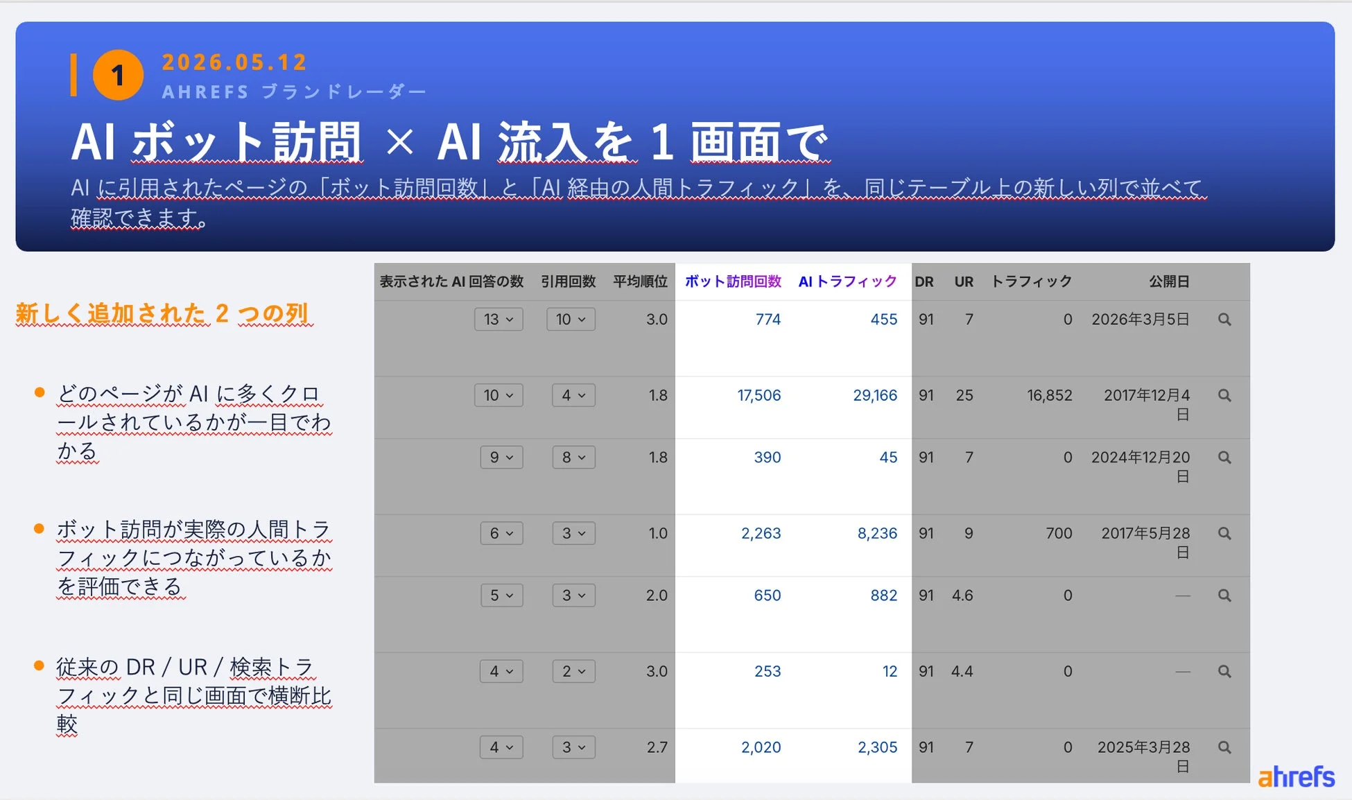Click bot visits value 2,020
Screen dimensions: 1352x800
[x=761, y=747]
